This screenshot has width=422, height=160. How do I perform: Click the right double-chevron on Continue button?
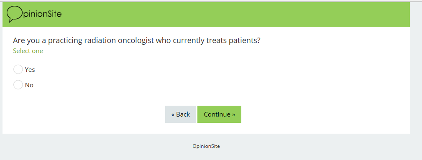click(x=233, y=114)
